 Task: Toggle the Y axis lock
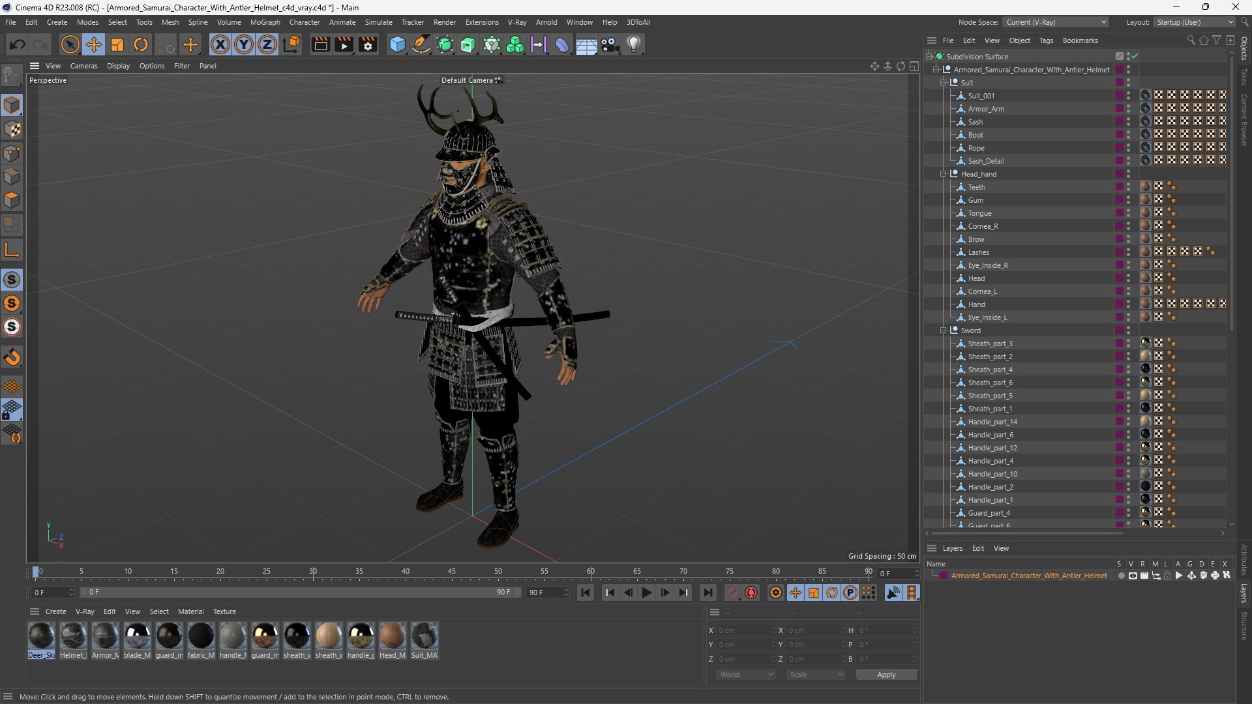pos(244,44)
